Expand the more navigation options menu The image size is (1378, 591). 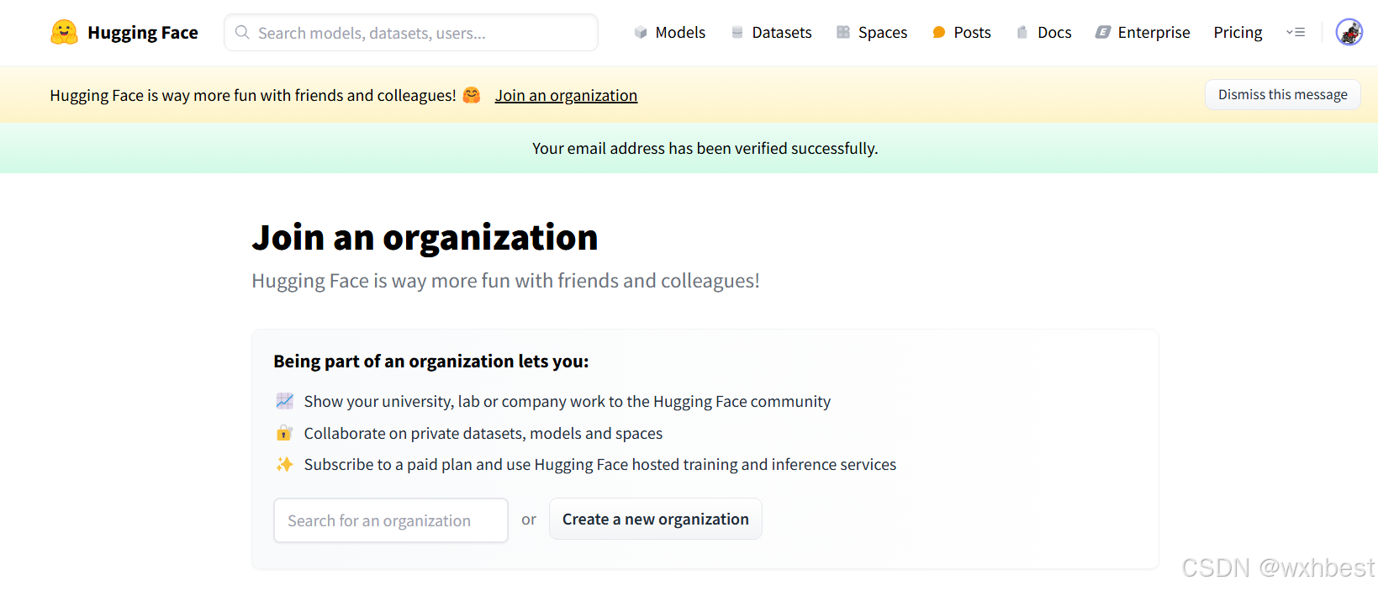[1296, 33]
